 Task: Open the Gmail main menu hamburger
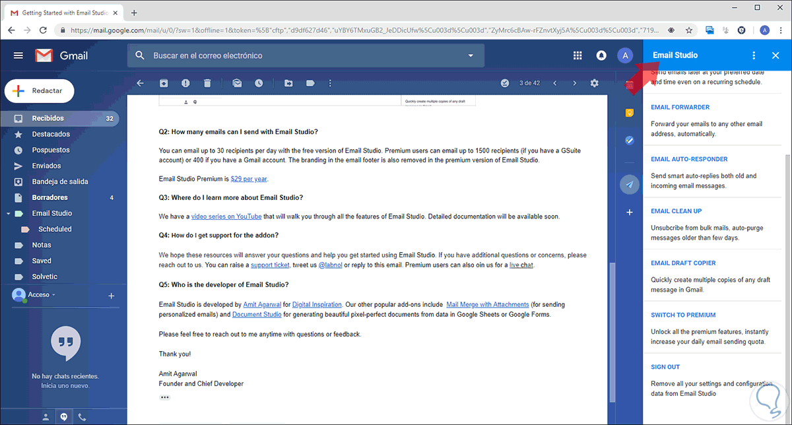click(x=18, y=55)
